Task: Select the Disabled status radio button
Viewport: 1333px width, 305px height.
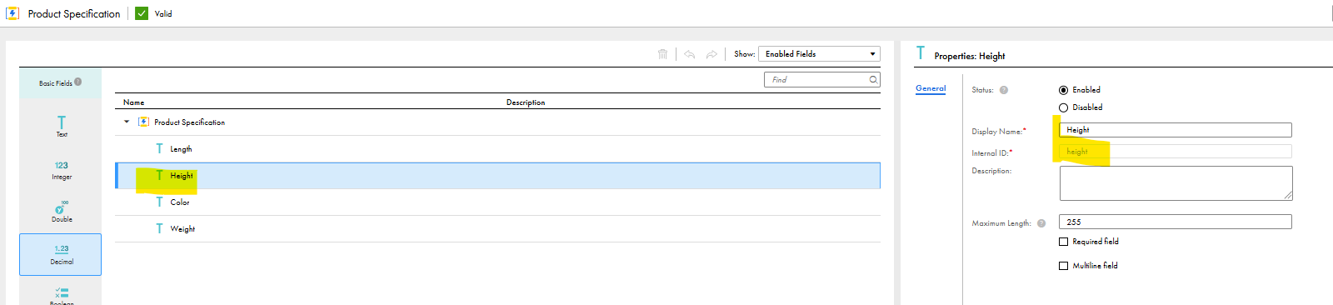Action: (x=1063, y=107)
